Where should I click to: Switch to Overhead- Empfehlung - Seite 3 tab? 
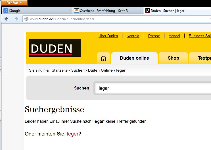click(108, 11)
